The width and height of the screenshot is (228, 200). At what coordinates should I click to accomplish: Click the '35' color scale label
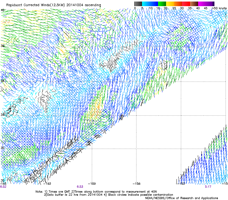pyautogui.click(x=190, y=8)
